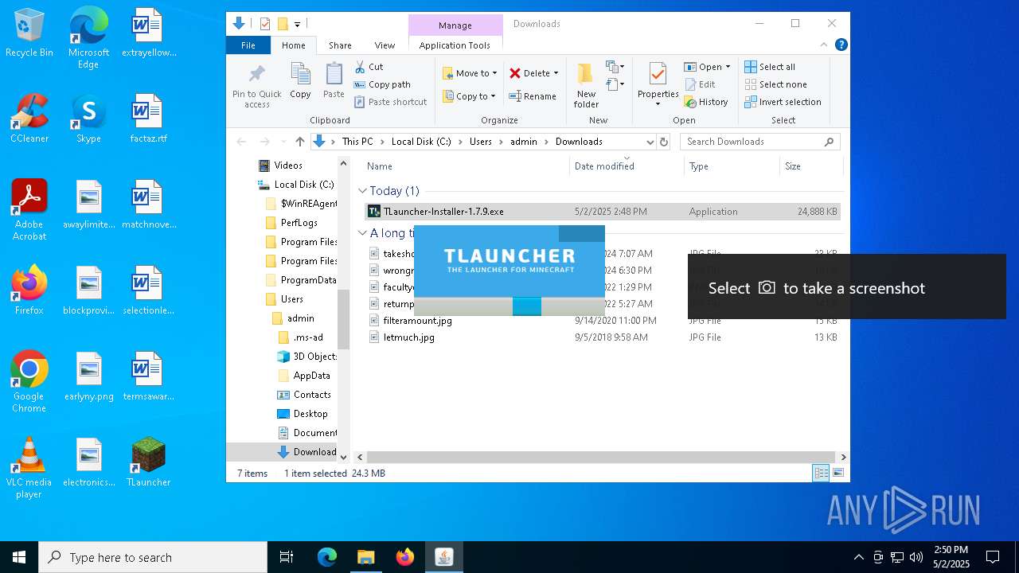Click the Cut scissors command
Viewport: 1019px width, 573px height.
(x=369, y=67)
